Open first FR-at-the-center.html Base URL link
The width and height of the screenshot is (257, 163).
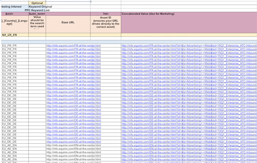tap(73, 46)
